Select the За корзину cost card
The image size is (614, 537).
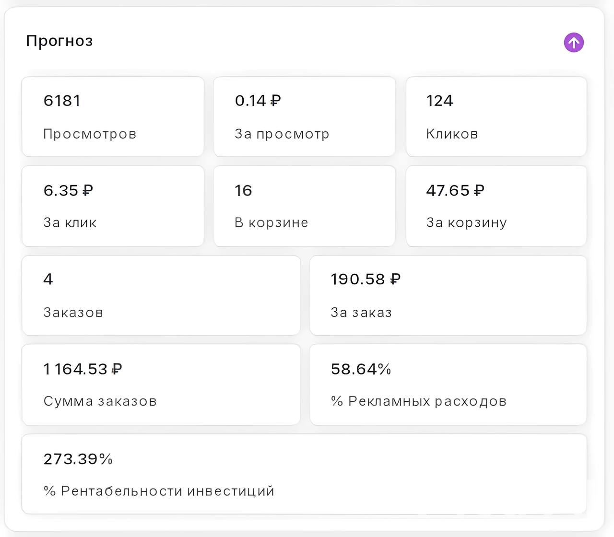tap(496, 206)
